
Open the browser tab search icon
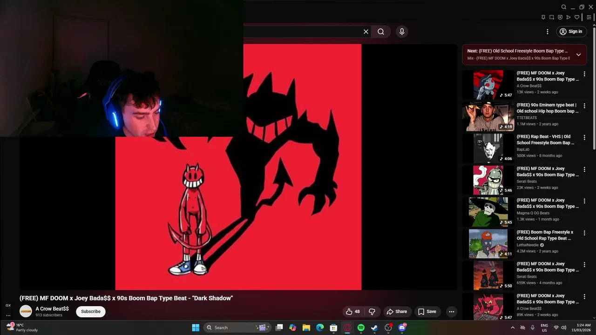pyautogui.click(x=564, y=7)
